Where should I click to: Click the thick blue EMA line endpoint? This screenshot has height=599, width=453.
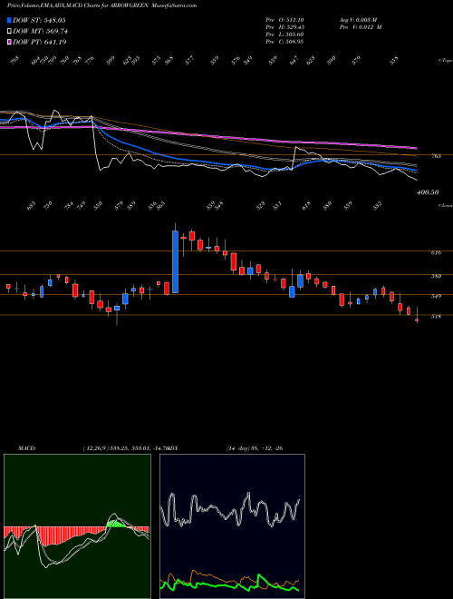(x=416, y=170)
